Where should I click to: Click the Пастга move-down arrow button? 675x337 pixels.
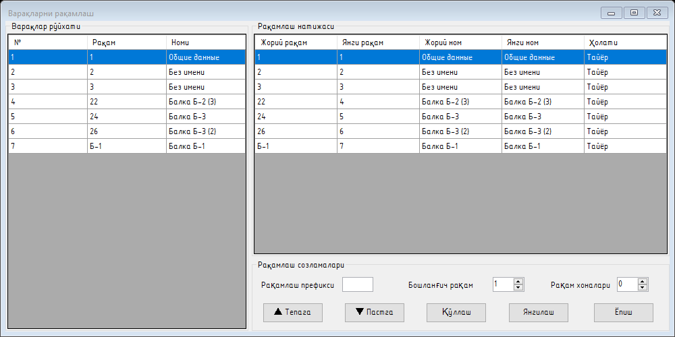pyautogui.click(x=375, y=313)
